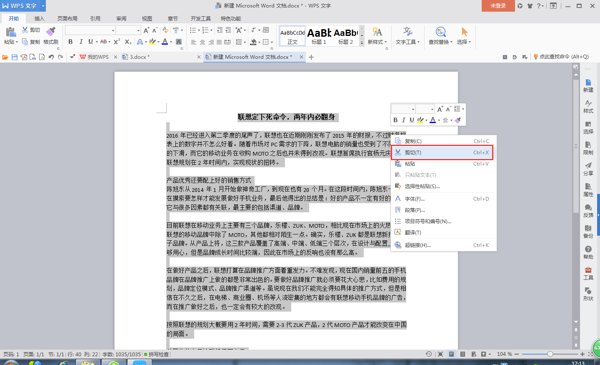Image resolution: width=600 pixels, height=365 pixels.
Task: Open the ribbon font name combo box
Action: pyautogui.click(x=90, y=30)
